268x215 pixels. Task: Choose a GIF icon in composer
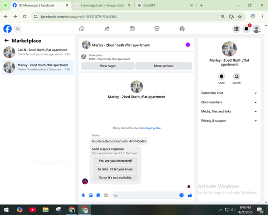click(x=106, y=195)
